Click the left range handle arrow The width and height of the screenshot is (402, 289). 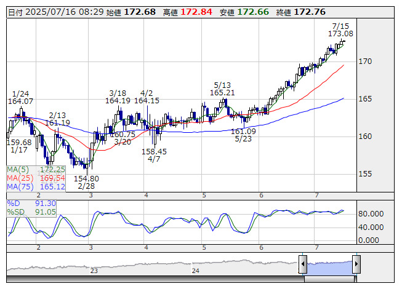(x=303, y=264)
